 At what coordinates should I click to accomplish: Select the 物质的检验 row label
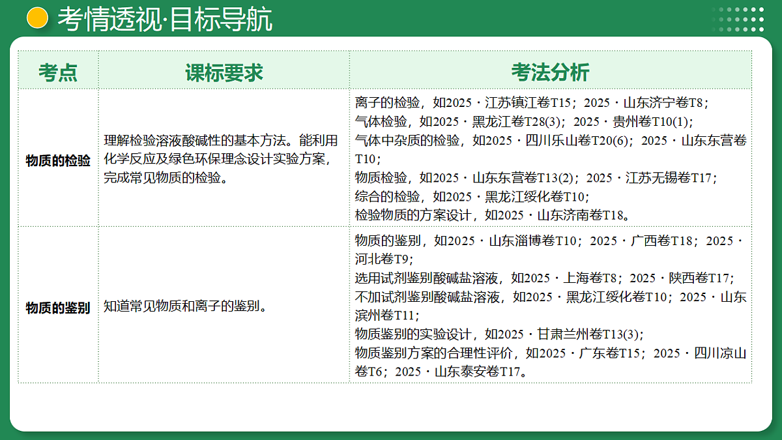tap(58, 161)
